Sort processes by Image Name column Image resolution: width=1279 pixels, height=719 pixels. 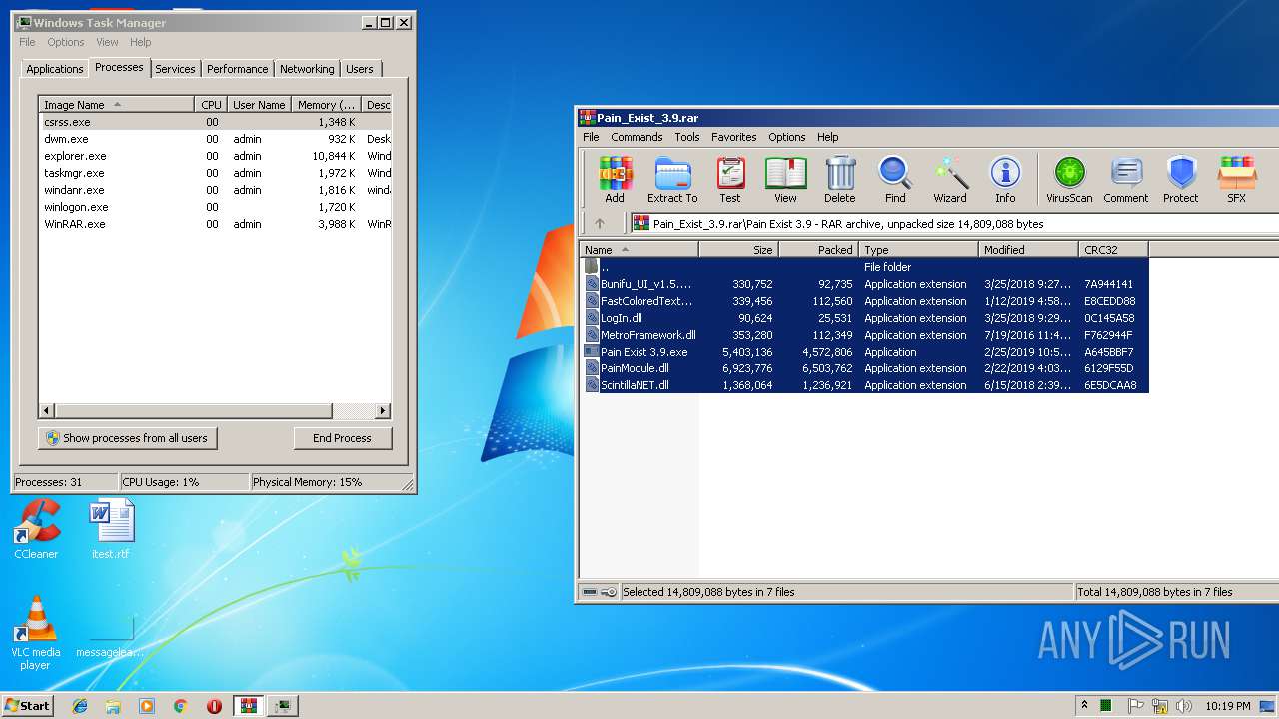(116, 105)
